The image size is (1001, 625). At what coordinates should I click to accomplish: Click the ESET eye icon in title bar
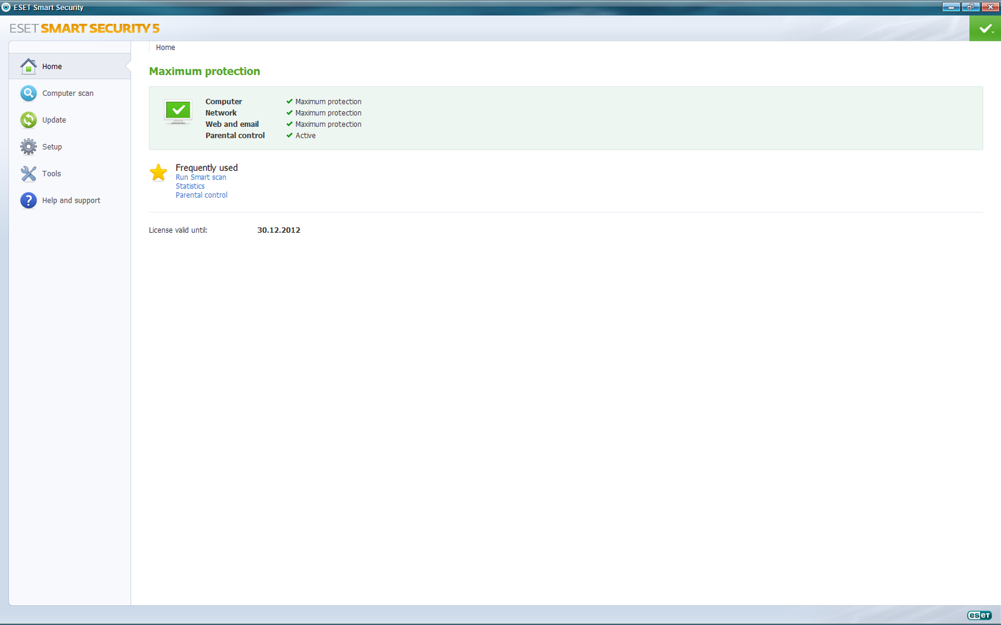pos(6,8)
